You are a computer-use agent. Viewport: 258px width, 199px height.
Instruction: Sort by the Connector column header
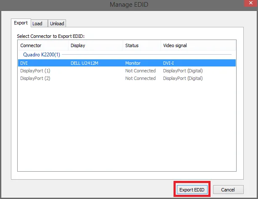42,45
